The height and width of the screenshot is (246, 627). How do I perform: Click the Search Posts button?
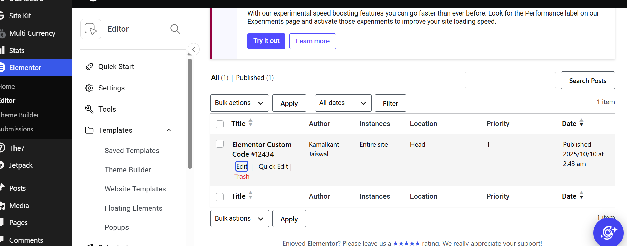pyautogui.click(x=588, y=80)
